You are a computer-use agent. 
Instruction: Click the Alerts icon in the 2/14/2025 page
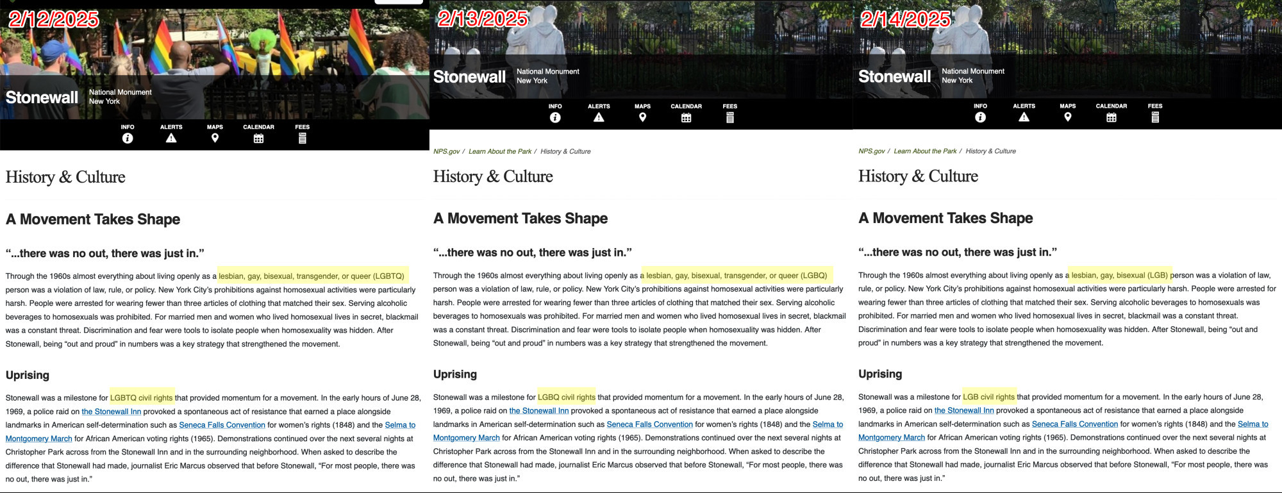tap(1024, 117)
